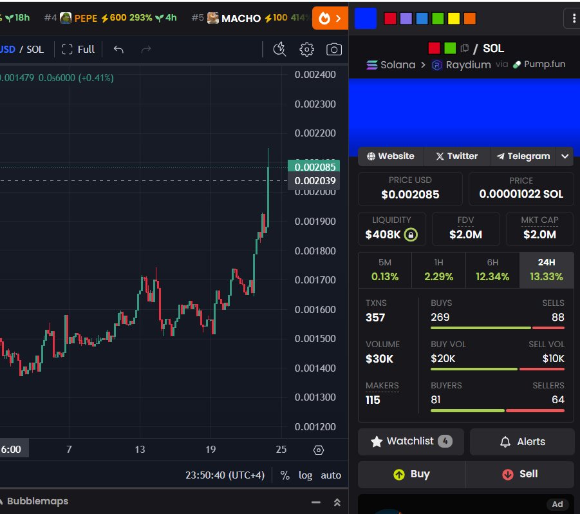Image resolution: width=580 pixels, height=514 pixels.
Task: Click the Bubblemaps panel title
Action: (37, 501)
